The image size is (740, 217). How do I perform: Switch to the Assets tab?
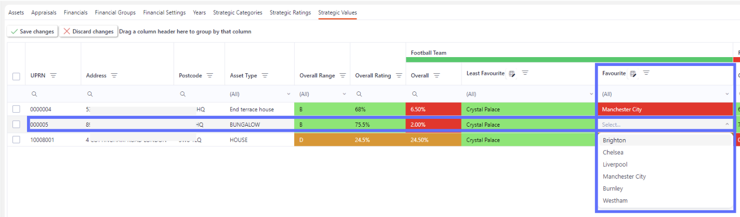click(x=16, y=12)
